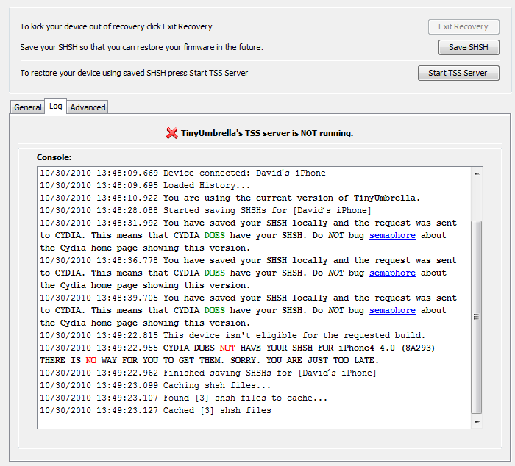Screen dimensions: 515x466
Task: Open semaphore link in 13:48:39.705 entry
Action: pyautogui.click(x=392, y=310)
